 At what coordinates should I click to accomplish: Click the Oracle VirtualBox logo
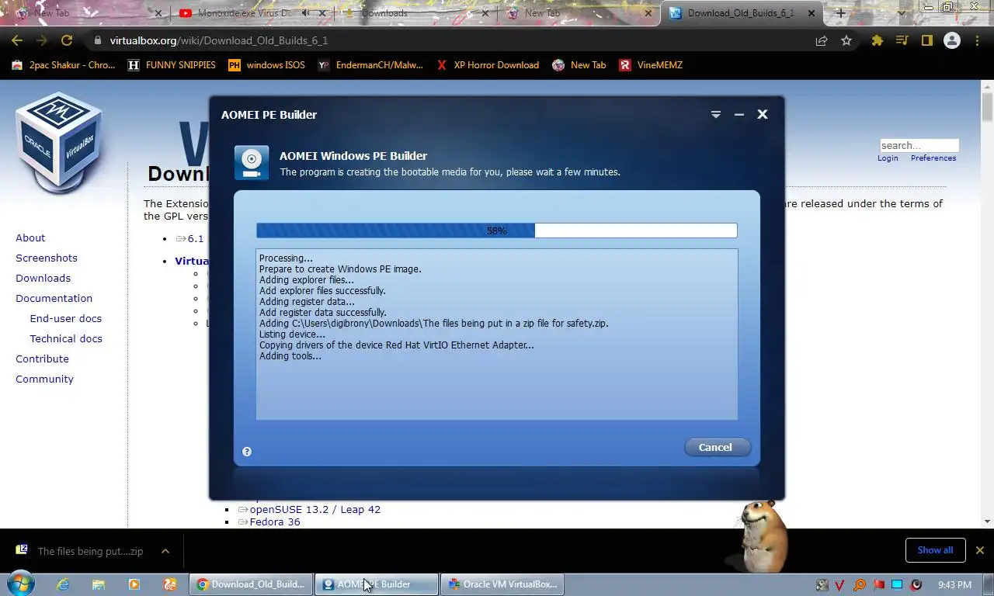[x=59, y=142]
